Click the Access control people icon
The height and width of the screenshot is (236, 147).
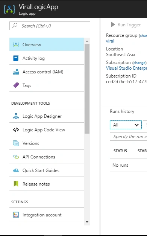16,72
